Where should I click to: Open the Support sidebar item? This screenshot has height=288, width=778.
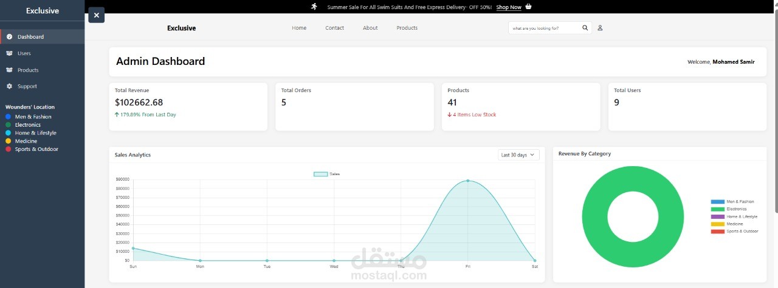pos(42,86)
